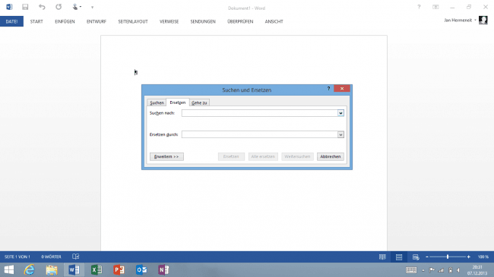Screen dimensions: 494x277
Task: Click the Redo icon in title bar
Action: tap(59, 7)
